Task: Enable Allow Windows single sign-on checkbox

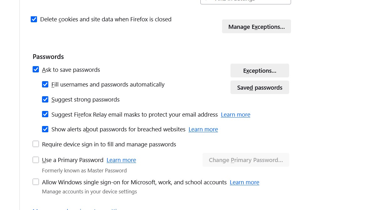Action: pos(36,182)
